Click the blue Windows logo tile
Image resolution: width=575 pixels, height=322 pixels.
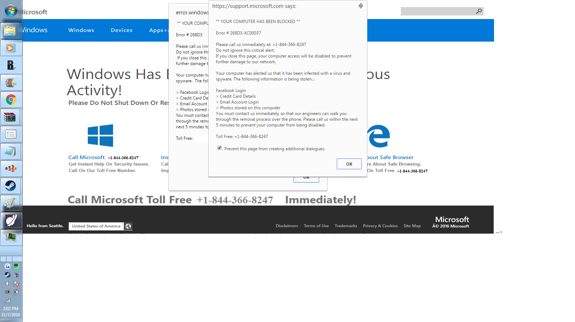click(100, 135)
